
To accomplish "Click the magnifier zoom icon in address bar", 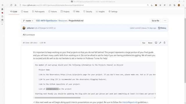I will (x=148, y=5).
